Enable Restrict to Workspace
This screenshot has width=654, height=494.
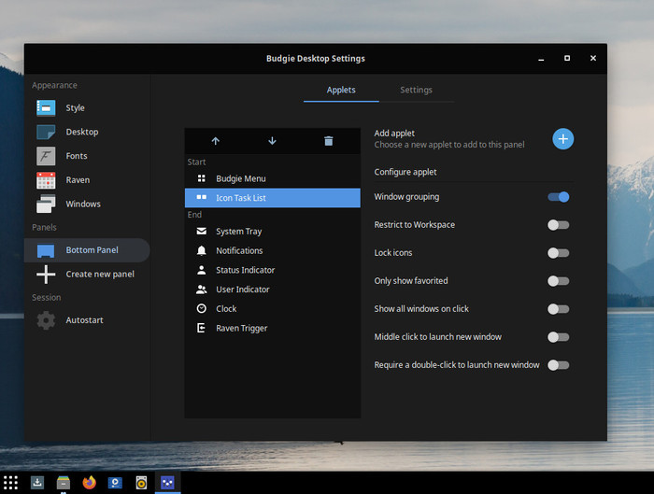[558, 225]
